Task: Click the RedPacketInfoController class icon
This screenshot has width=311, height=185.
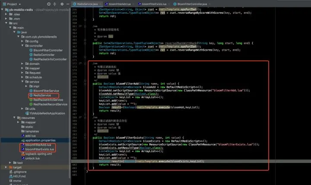Action: pyautogui.click(x=31, y=59)
